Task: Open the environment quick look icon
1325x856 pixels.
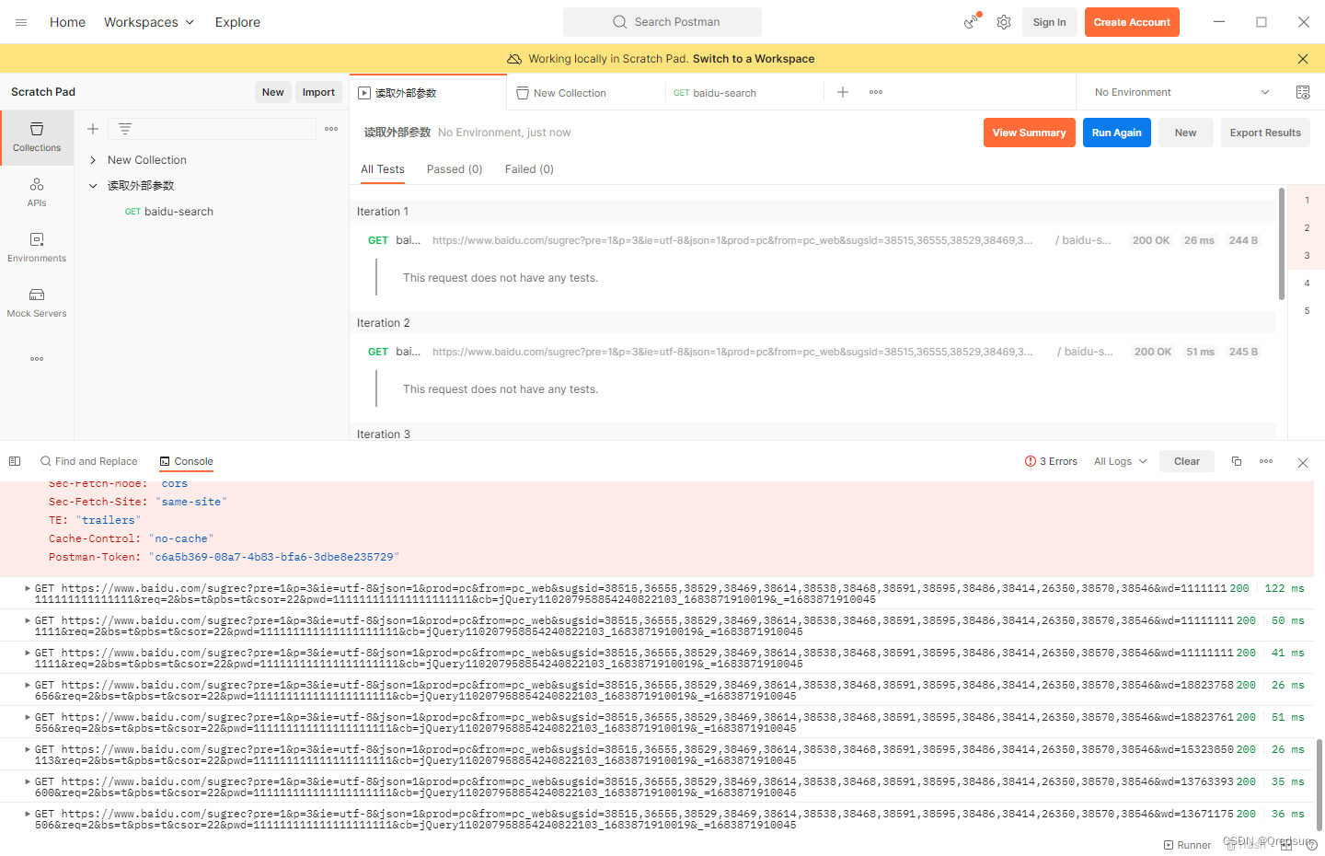Action: [x=1303, y=92]
